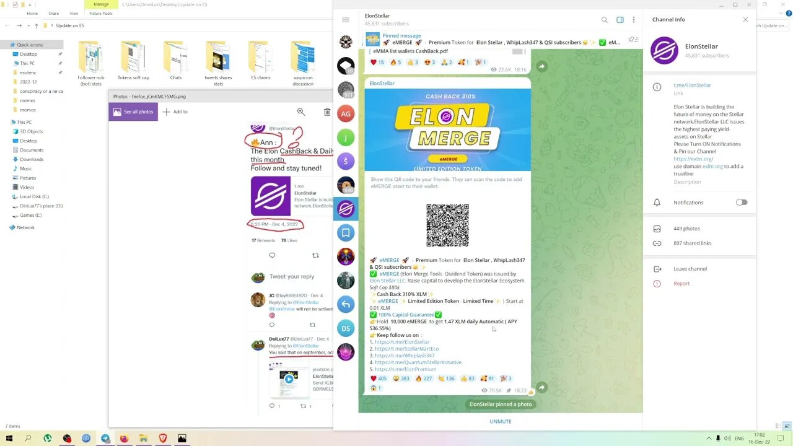Open the Elon Merge cash back image
The image size is (793, 446).
click(447, 129)
